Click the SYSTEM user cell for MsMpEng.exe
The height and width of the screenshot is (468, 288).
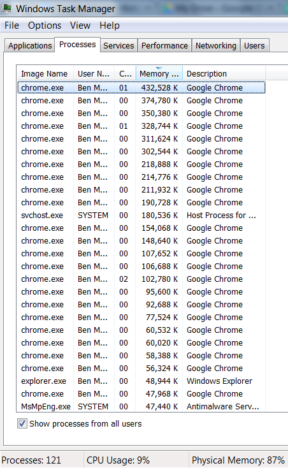point(93,407)
